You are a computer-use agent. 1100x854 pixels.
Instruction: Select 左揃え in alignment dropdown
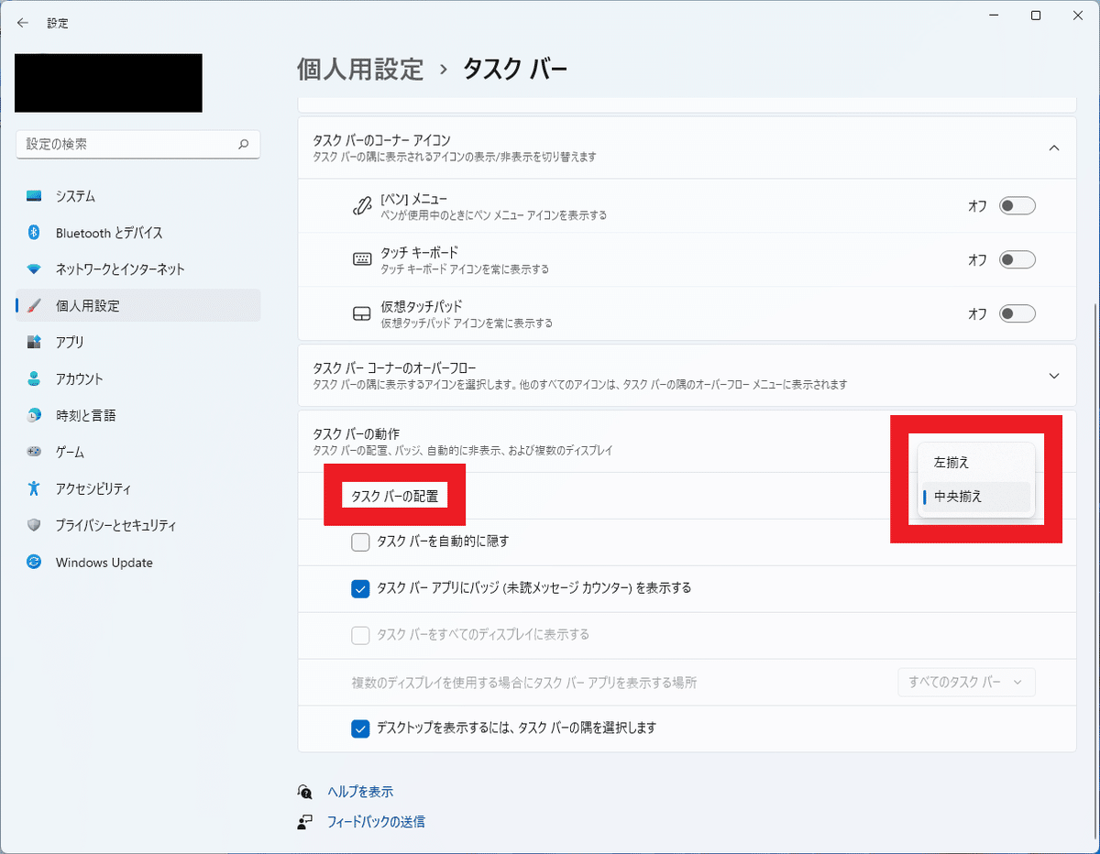(975, 463)
